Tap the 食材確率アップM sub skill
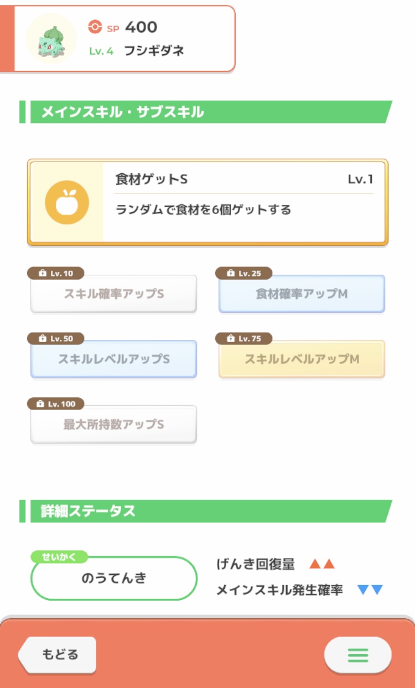Image resolution: width=415 pixels, height=688 pixels. 302,294
